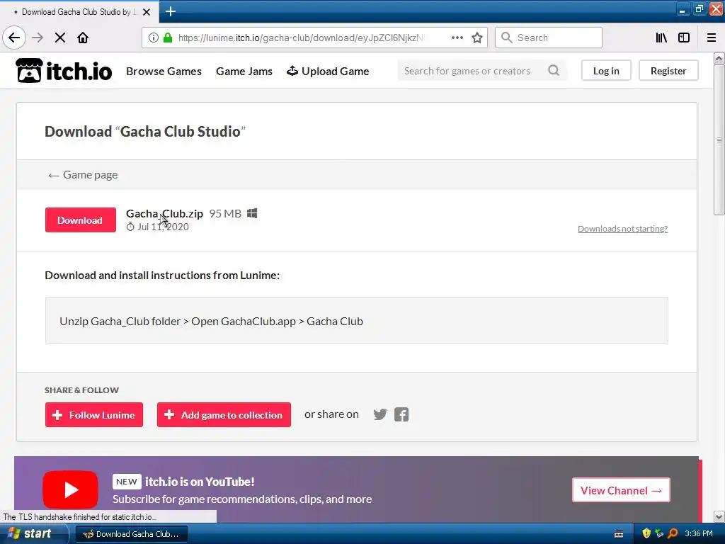
Task: Return to Game page link
Action: pos(83,175)
